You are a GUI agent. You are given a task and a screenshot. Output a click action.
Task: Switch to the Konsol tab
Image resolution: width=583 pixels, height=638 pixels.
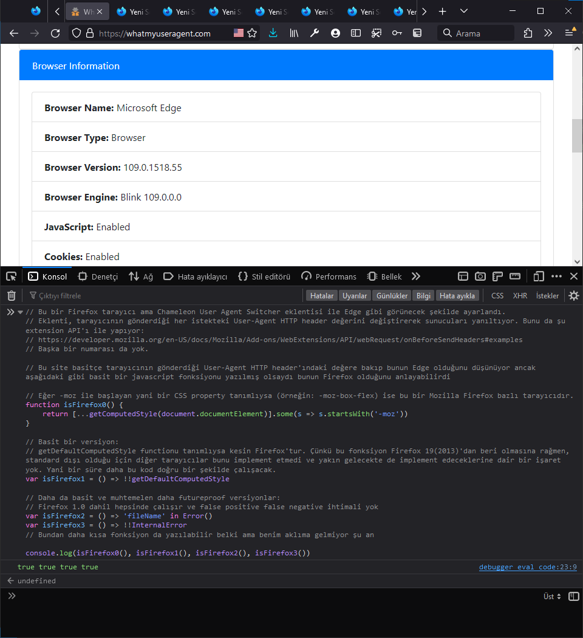47,276
